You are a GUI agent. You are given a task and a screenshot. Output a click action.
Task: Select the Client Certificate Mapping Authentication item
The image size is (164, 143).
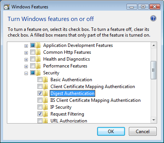(x=93, y=87)
